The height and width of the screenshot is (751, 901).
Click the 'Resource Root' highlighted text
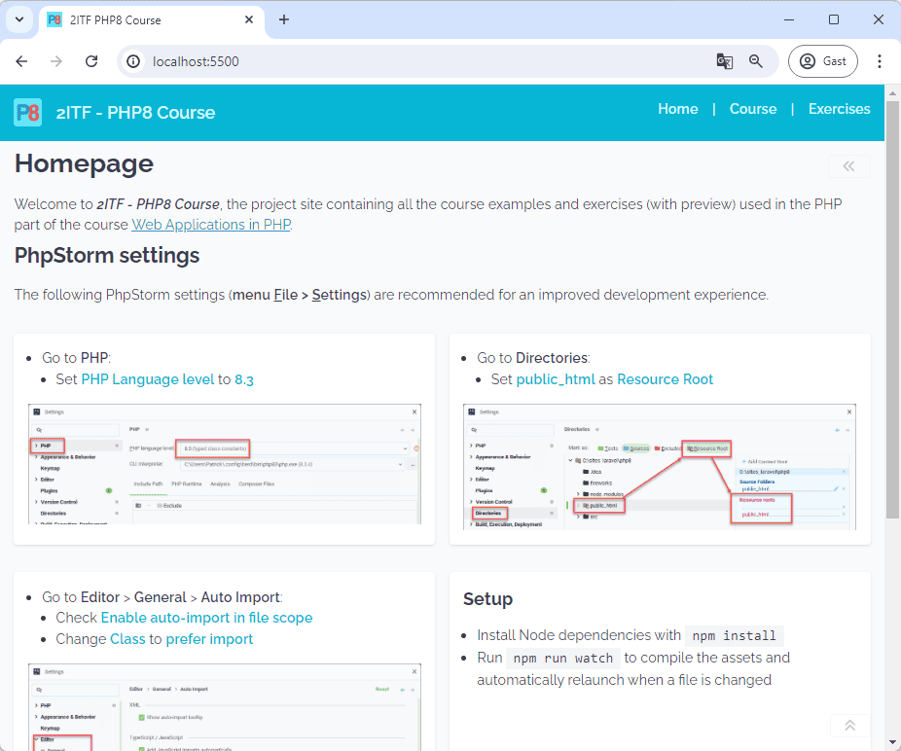665,379
